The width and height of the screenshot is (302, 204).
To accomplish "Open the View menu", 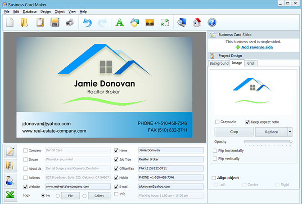I will pyautogui.click(x=72, y=12).
